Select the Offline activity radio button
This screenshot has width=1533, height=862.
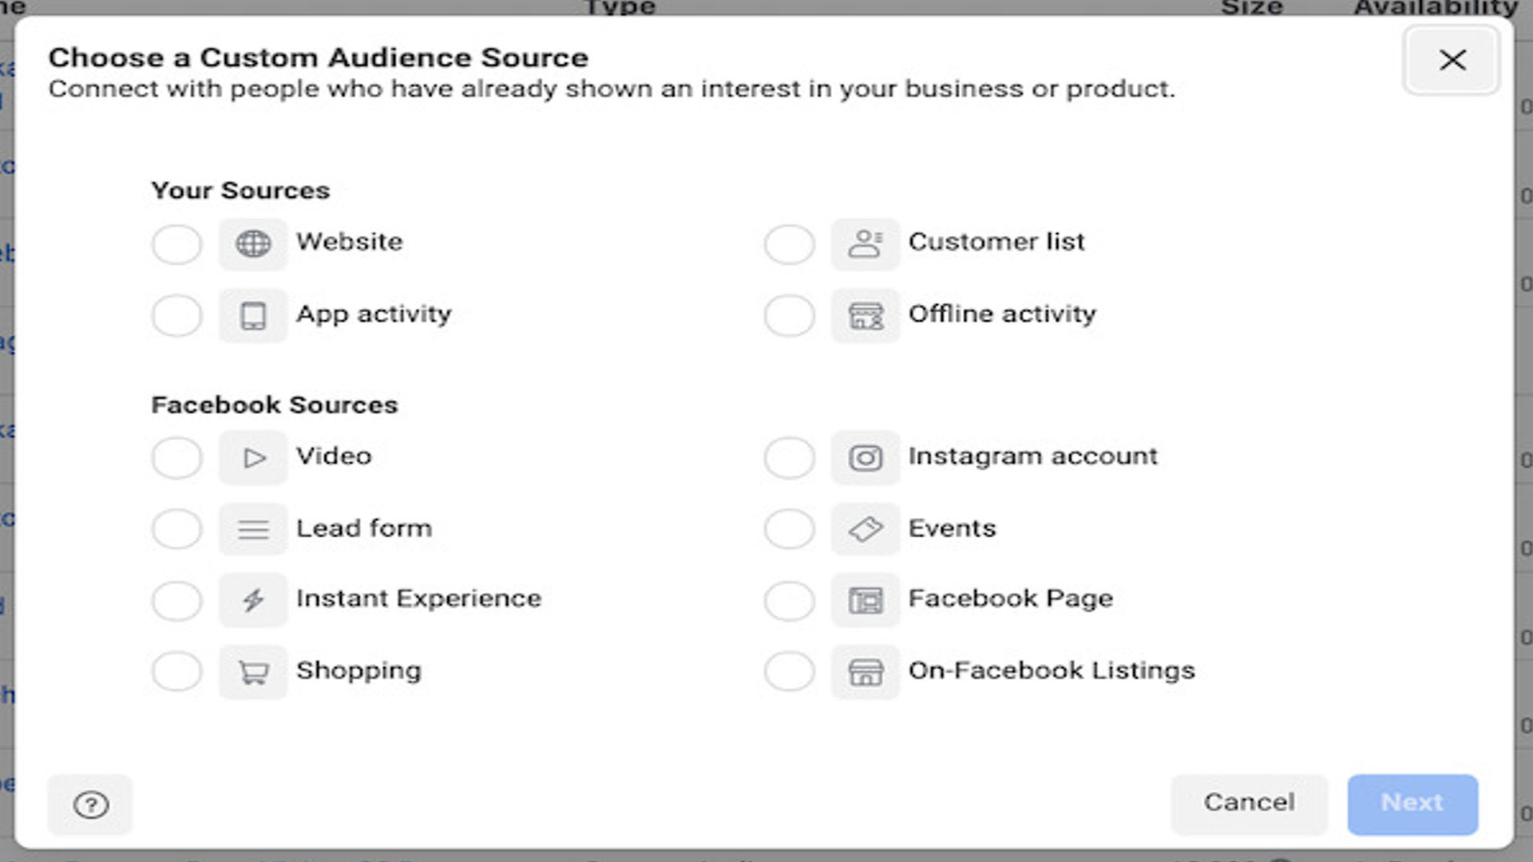tap(790, 314)
